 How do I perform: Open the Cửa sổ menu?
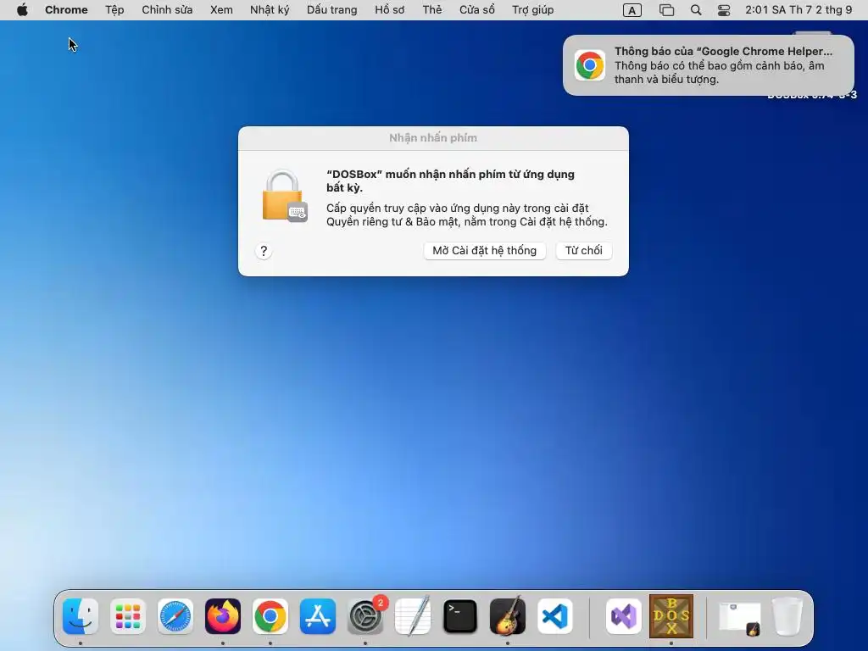click(x=477, y=10)
